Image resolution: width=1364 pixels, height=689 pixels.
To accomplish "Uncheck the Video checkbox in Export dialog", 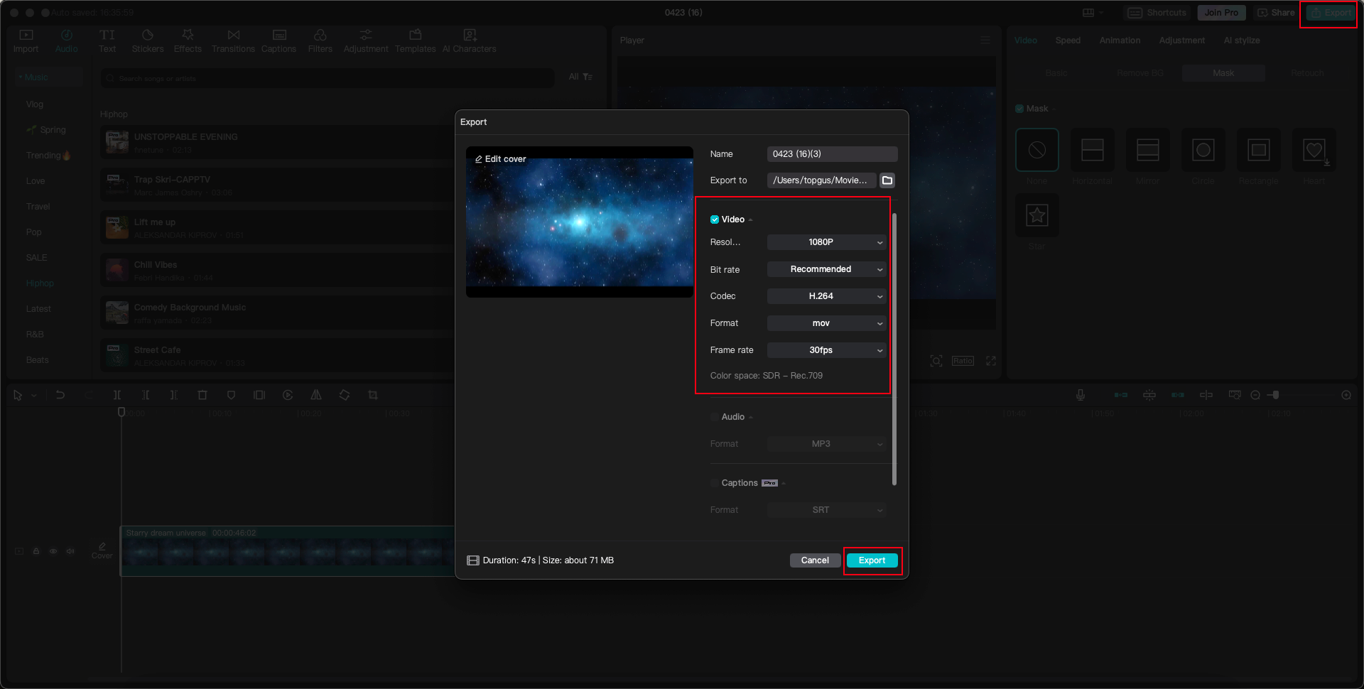I will pyautogui.click(x=715, y=219).
